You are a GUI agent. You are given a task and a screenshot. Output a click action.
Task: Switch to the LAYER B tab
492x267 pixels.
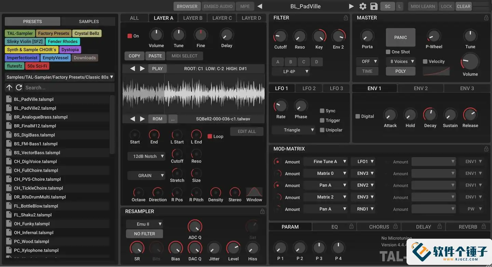[193, 18]
